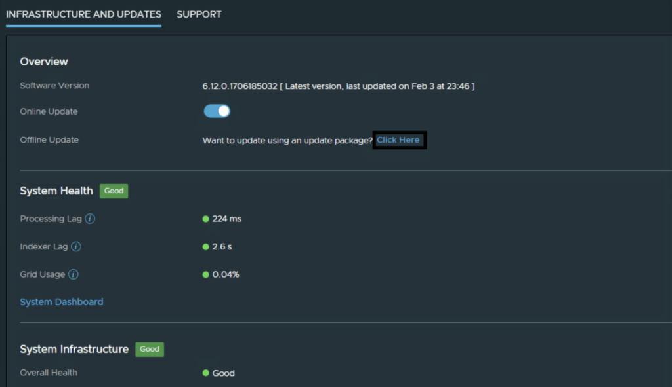This screenshot has width=672, height=387.
Task: Show Grid Usage info tooltip icon
Action: tap(73, 274)
